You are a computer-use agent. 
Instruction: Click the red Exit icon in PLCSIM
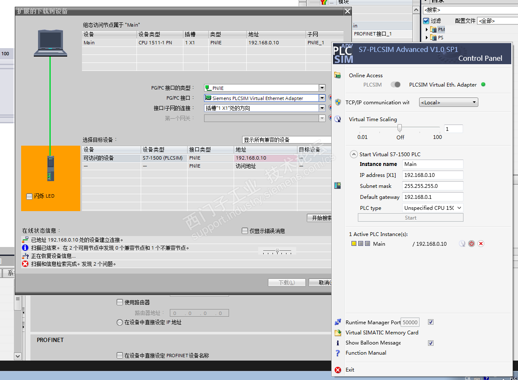[x=338, y=370]
